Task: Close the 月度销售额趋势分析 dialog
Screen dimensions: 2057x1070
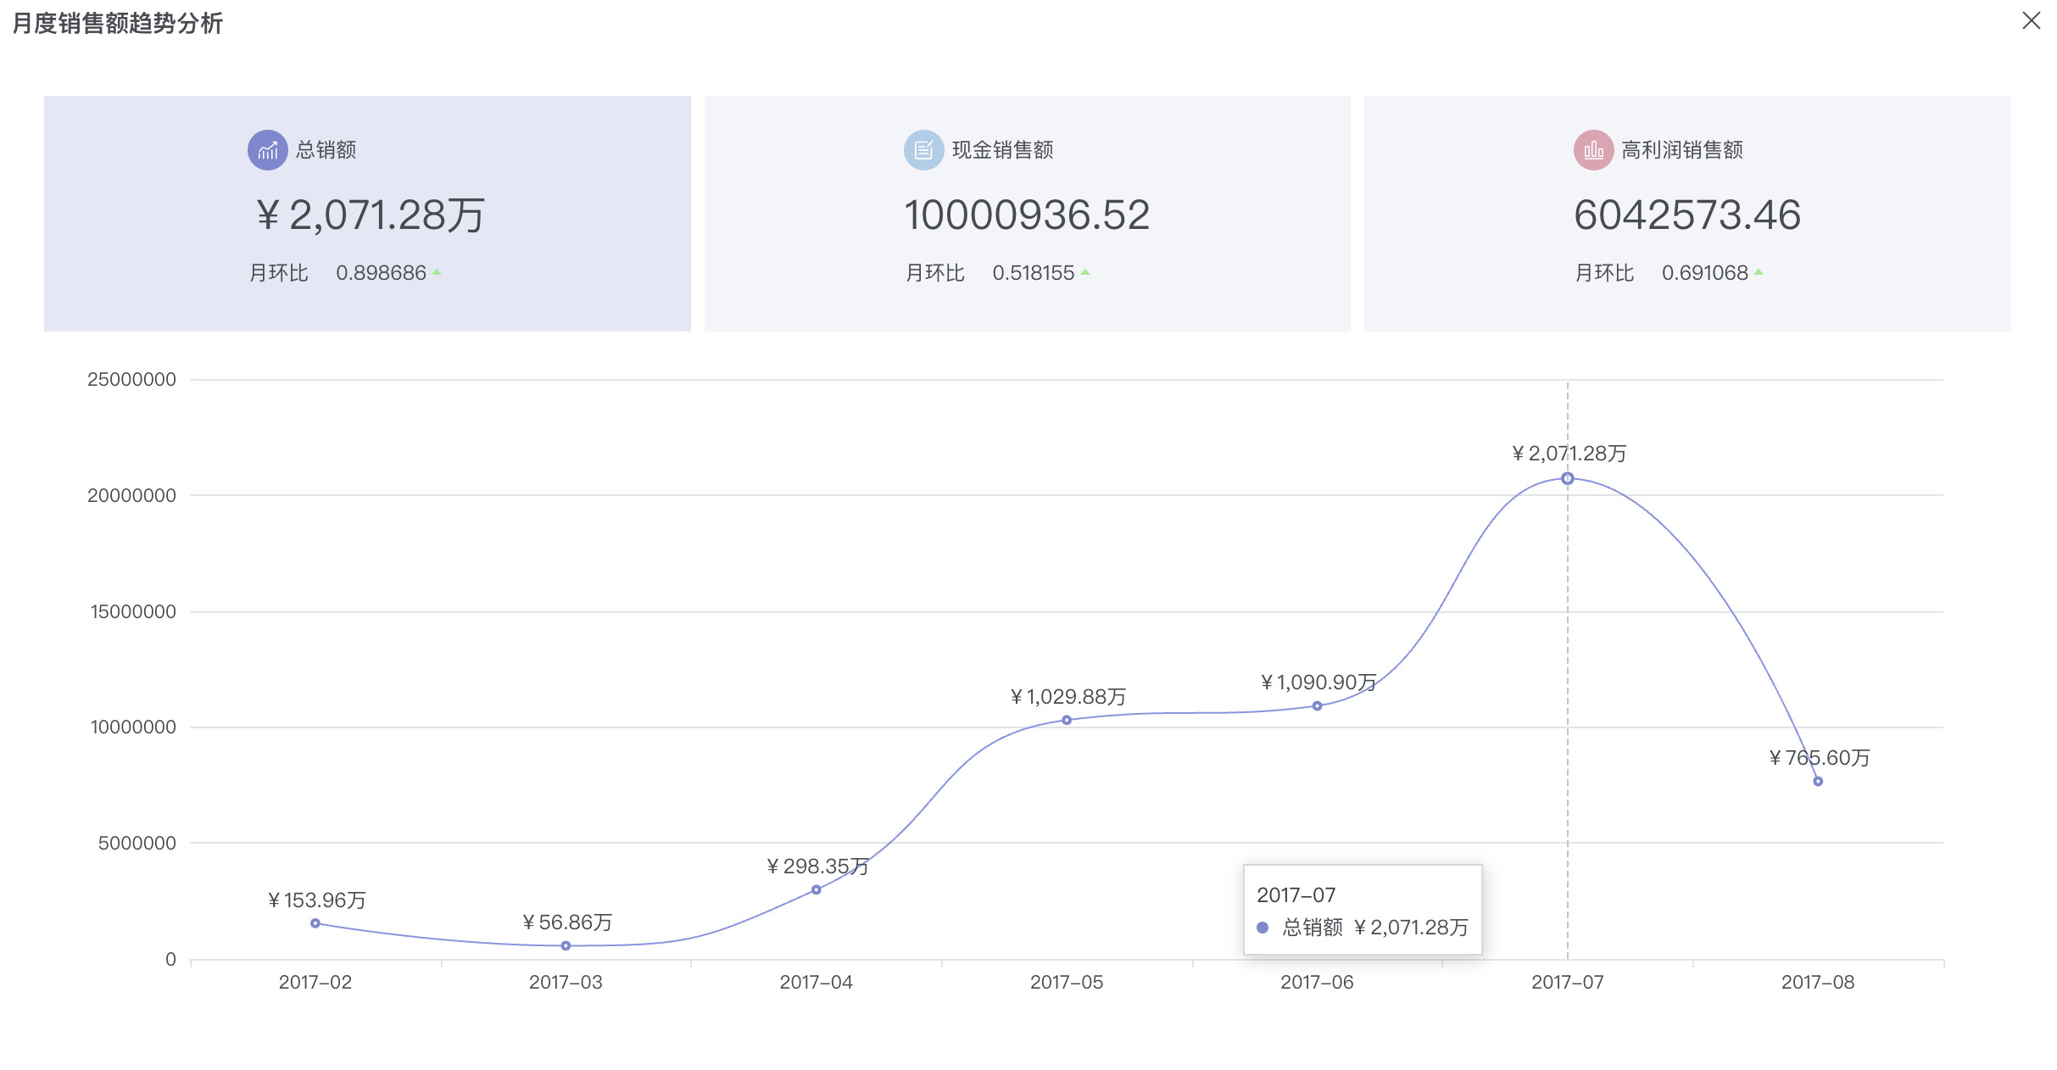Action: coord(2031,20)
